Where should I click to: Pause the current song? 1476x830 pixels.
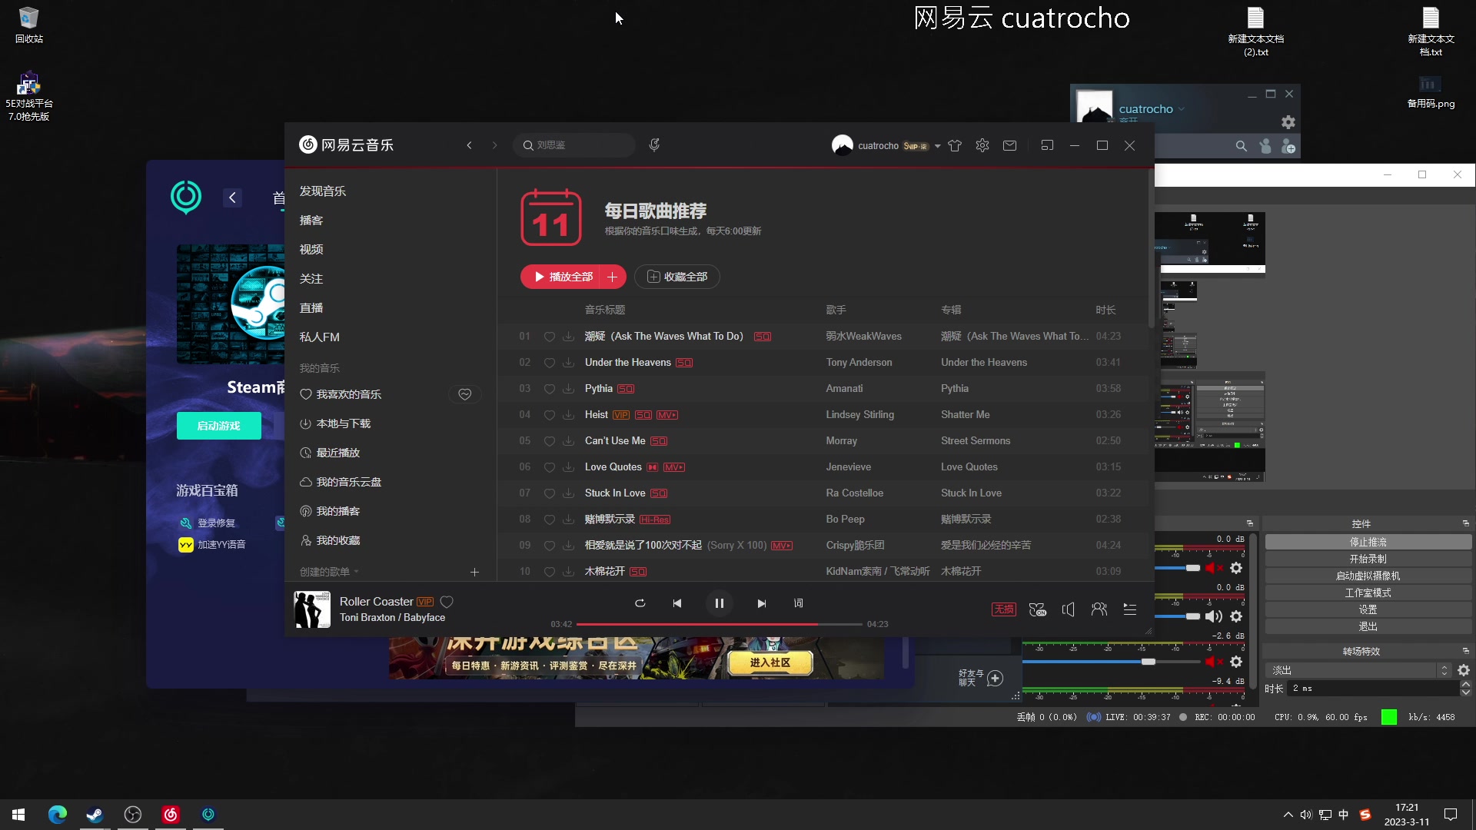[x=719, y=603]
